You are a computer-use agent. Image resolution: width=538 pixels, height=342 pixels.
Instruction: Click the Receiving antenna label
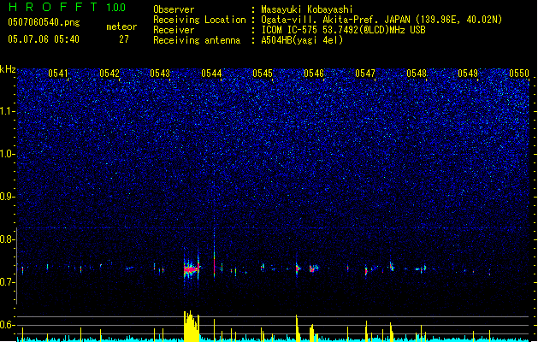197,40
